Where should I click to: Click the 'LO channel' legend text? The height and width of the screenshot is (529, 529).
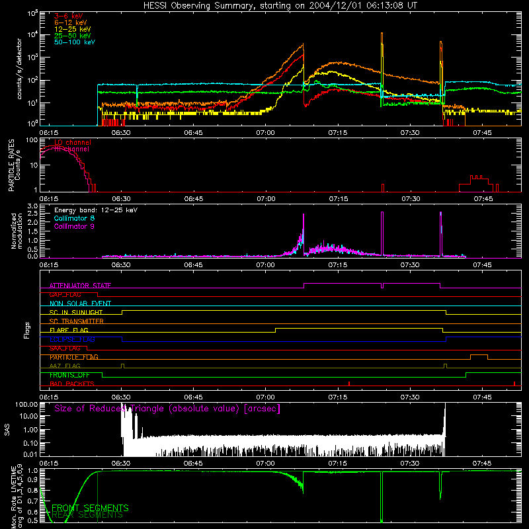pyautogui.click(x=73, y=142)
